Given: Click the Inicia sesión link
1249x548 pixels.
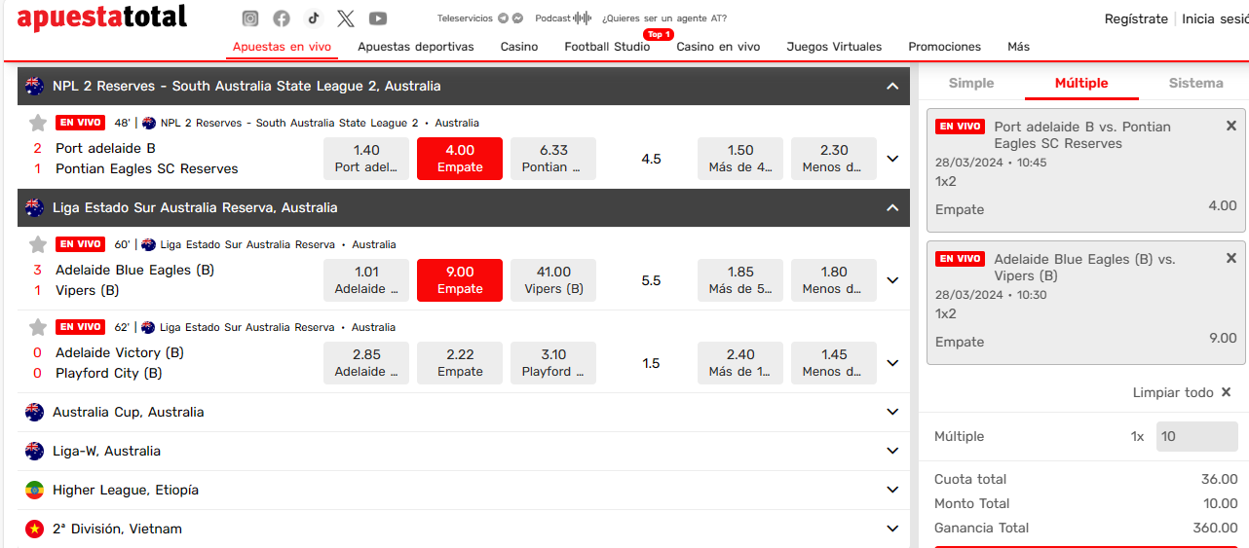Looking at the screenshot, I should coord(1215,18).
